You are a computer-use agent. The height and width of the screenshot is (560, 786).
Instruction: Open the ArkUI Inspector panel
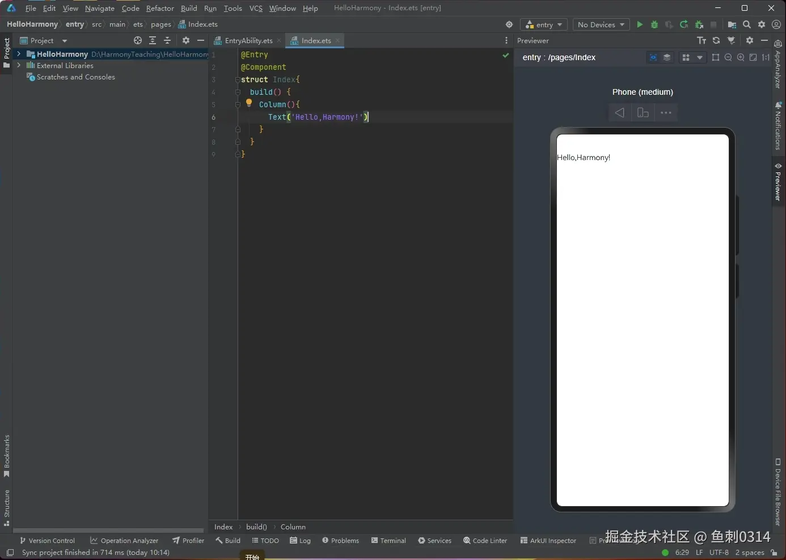pos(548,541)
